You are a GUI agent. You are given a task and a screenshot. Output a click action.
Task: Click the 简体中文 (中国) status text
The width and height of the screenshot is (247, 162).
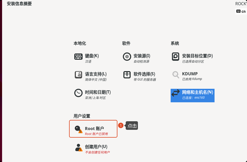(96, 80)
